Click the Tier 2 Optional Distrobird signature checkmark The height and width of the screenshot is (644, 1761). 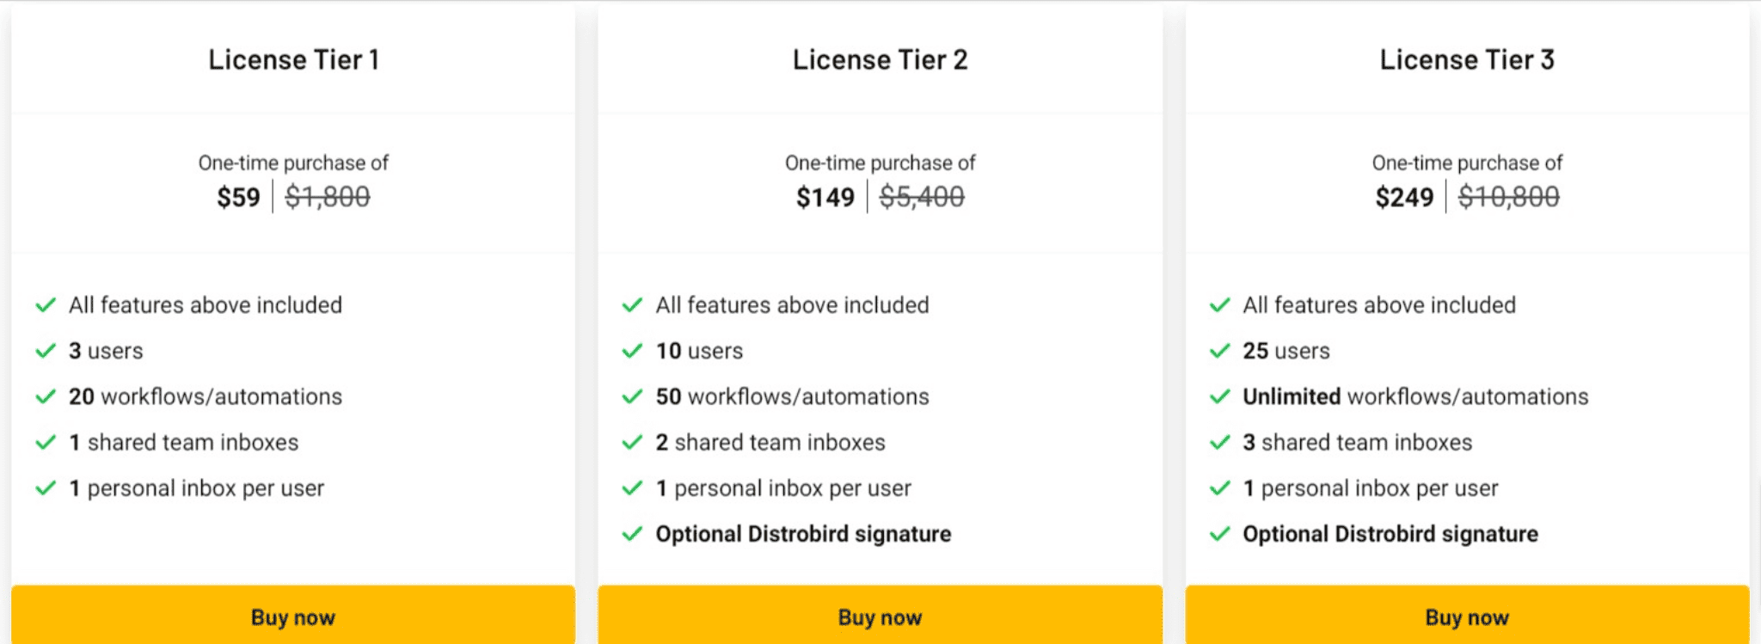632,534
